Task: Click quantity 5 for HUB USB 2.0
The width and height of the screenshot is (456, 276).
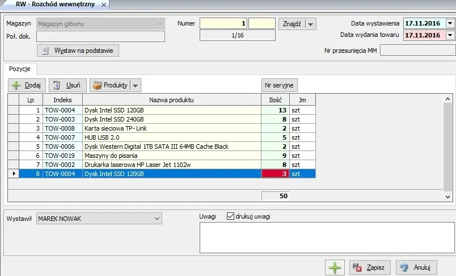Action: tap(276, 137)
